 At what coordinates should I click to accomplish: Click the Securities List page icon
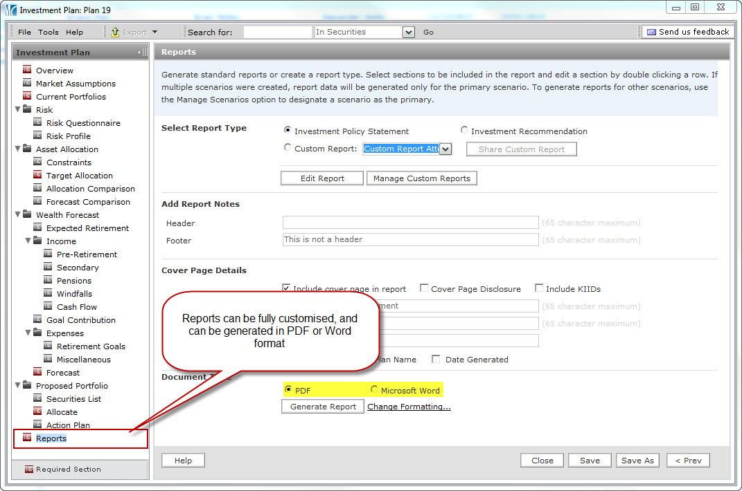coord(37,398)
